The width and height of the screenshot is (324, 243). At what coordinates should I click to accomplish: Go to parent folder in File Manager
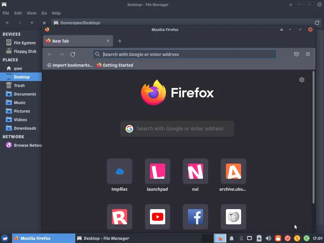(x=32, y=23)
